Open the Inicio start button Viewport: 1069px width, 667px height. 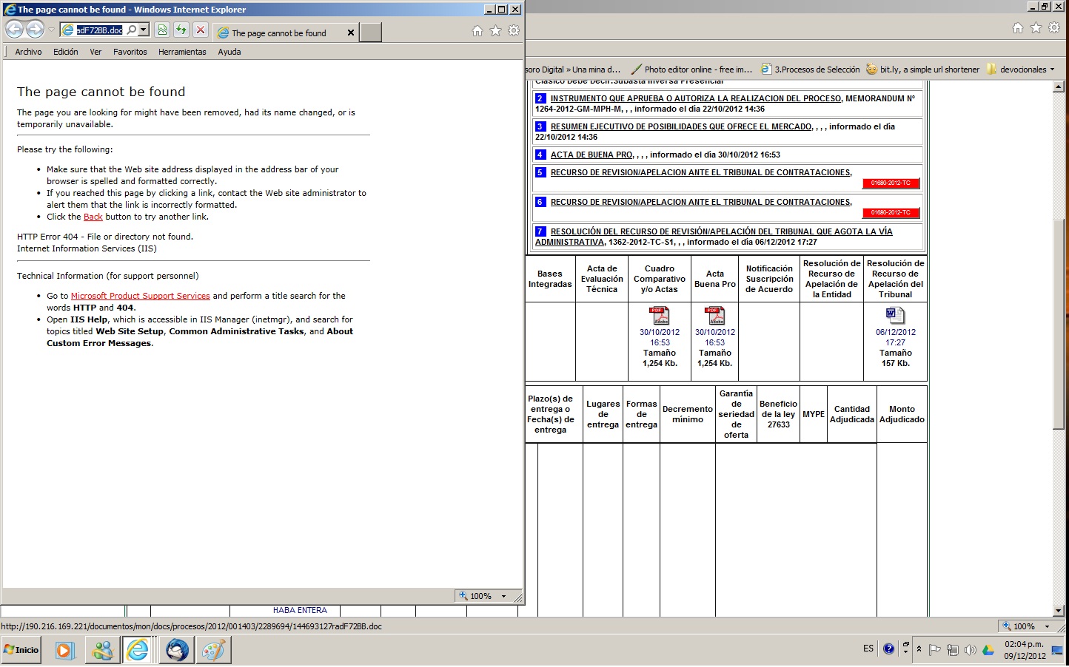[21, 650]
